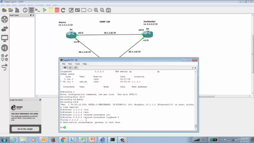The image size is (254, 143).
Task: Browse end devices monitor icon
Action: 4,39
